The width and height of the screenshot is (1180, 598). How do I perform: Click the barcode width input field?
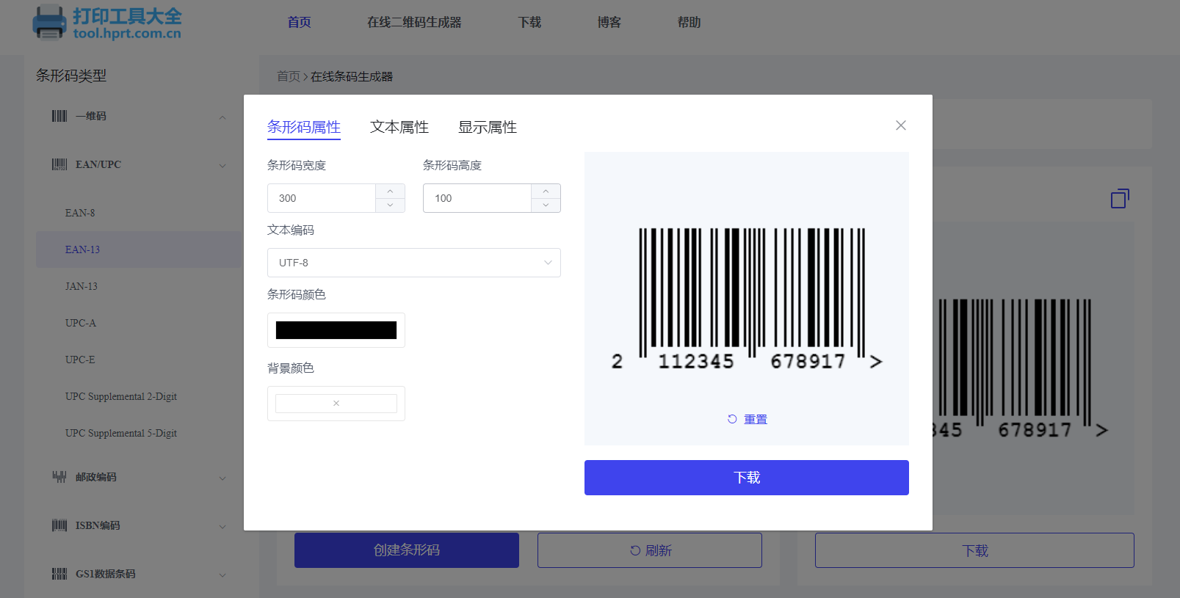[322, 198]
